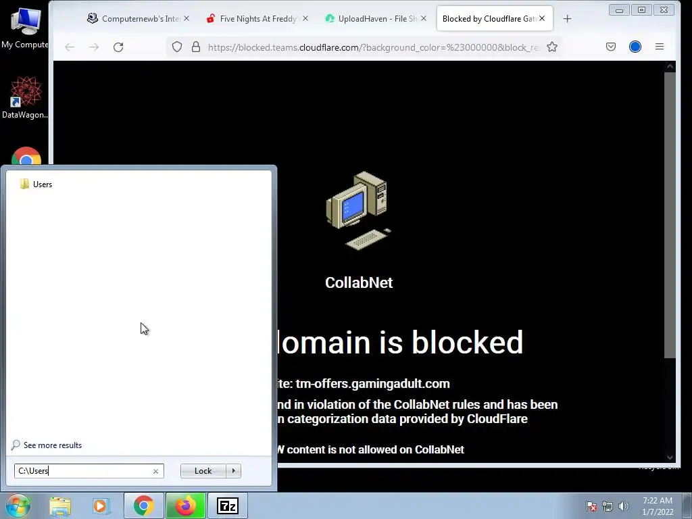Close the UploadHaven tab
This screenshot has height=519, width=692.
(424, 18)
